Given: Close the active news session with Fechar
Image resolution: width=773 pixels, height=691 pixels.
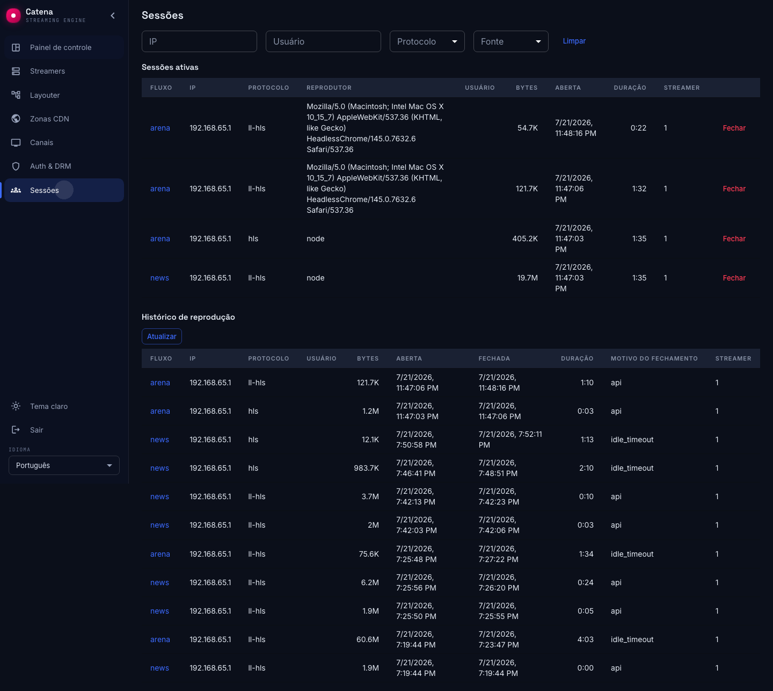Looking at the screenshot, I should pos(734,278).
